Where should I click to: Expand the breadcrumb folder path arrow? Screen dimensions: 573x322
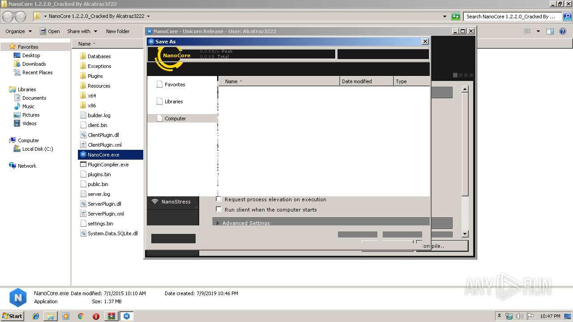point(148,17)
